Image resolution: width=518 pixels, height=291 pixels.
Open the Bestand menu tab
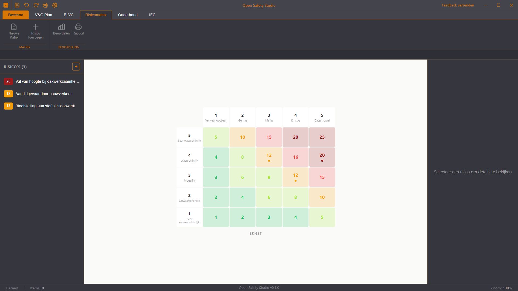tap(16, 15)
